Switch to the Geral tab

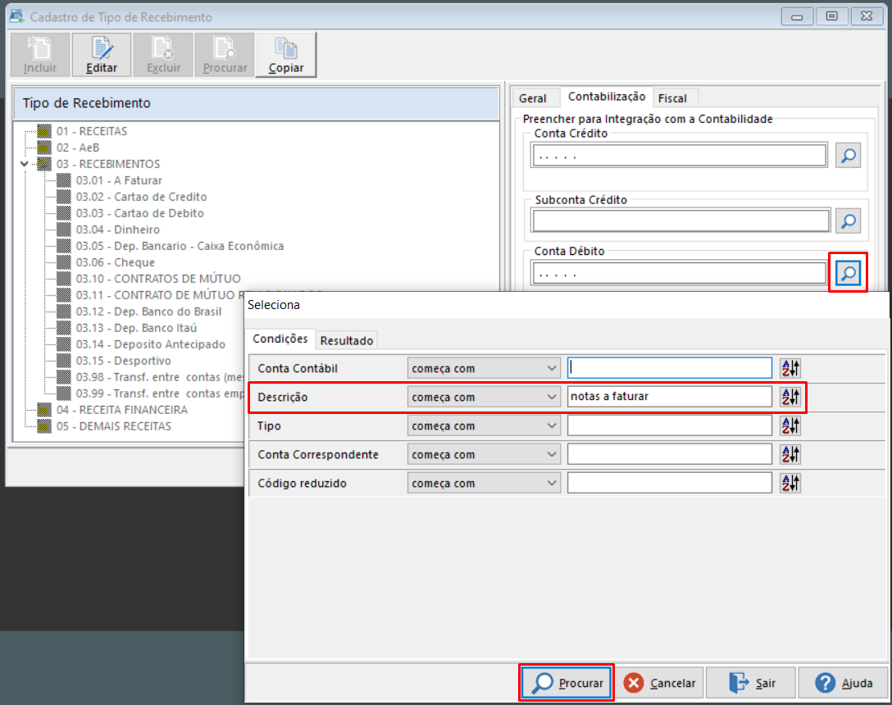click(x=533, y=98)
